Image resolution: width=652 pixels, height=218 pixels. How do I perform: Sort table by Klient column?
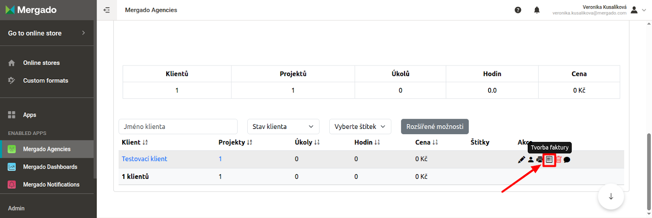click(x=134, y=142)
